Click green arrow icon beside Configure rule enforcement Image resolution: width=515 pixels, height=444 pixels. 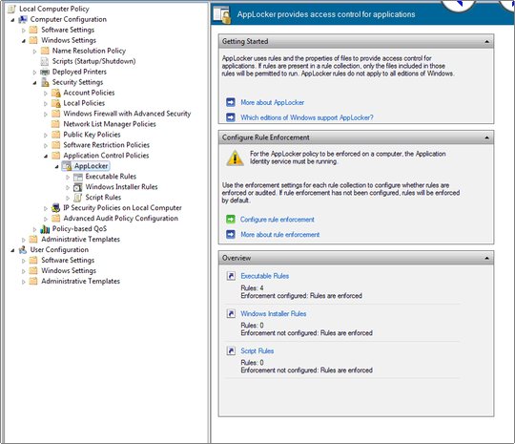[231, 220]
